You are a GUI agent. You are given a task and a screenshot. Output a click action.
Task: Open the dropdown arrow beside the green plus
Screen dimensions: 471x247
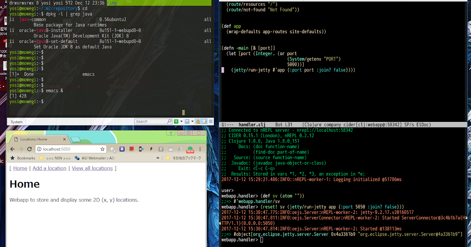tap(182, 122)
